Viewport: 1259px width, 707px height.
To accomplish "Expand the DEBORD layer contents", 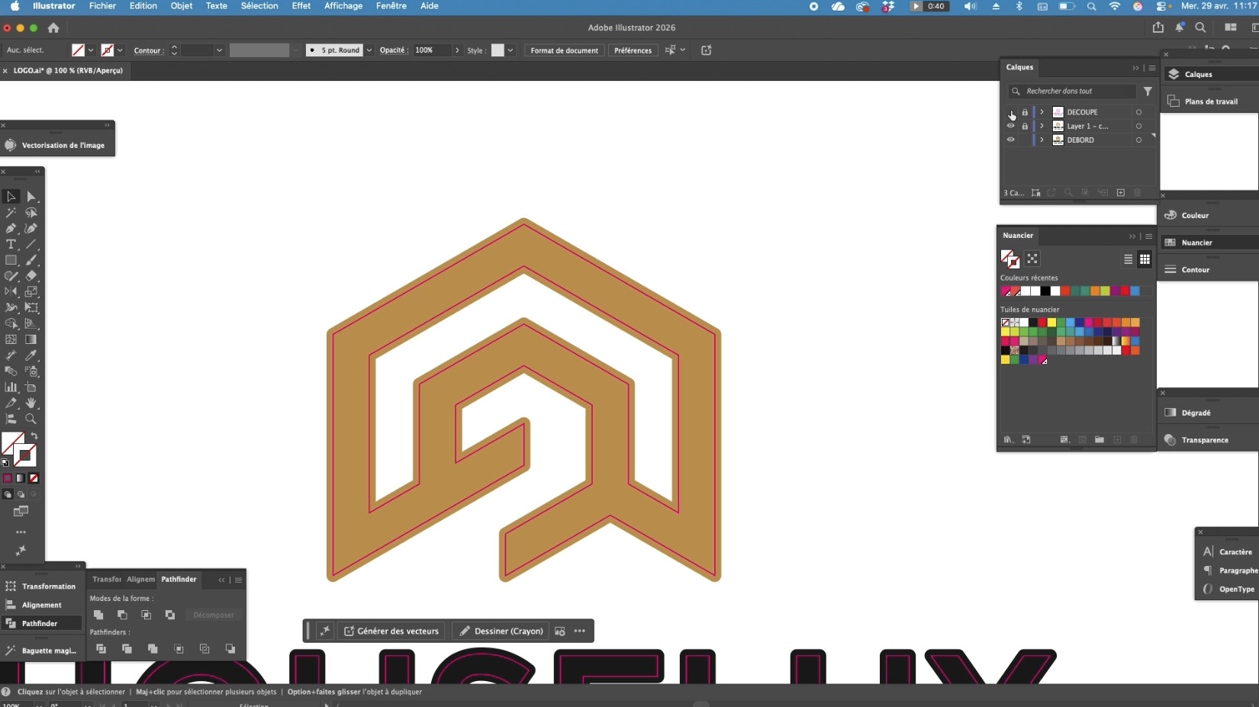I will (x=1042, y=140).
